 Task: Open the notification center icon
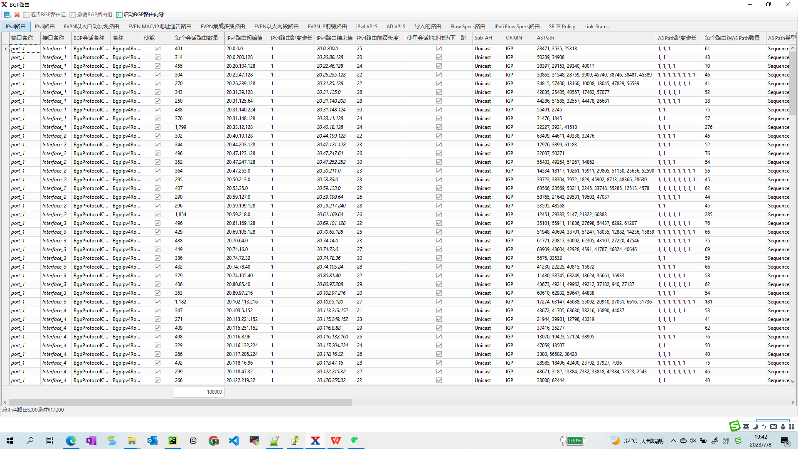(785, 441)
